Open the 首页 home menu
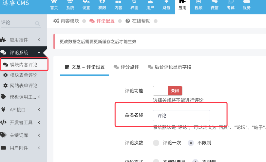 coord(54,5)
